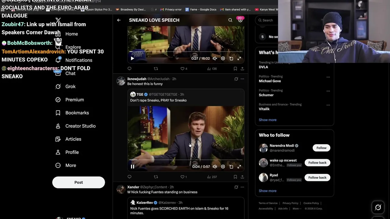The image size is (390, 219).
Task: Open Grok icon on iknowjudah's post
Action: click(236, 79)
